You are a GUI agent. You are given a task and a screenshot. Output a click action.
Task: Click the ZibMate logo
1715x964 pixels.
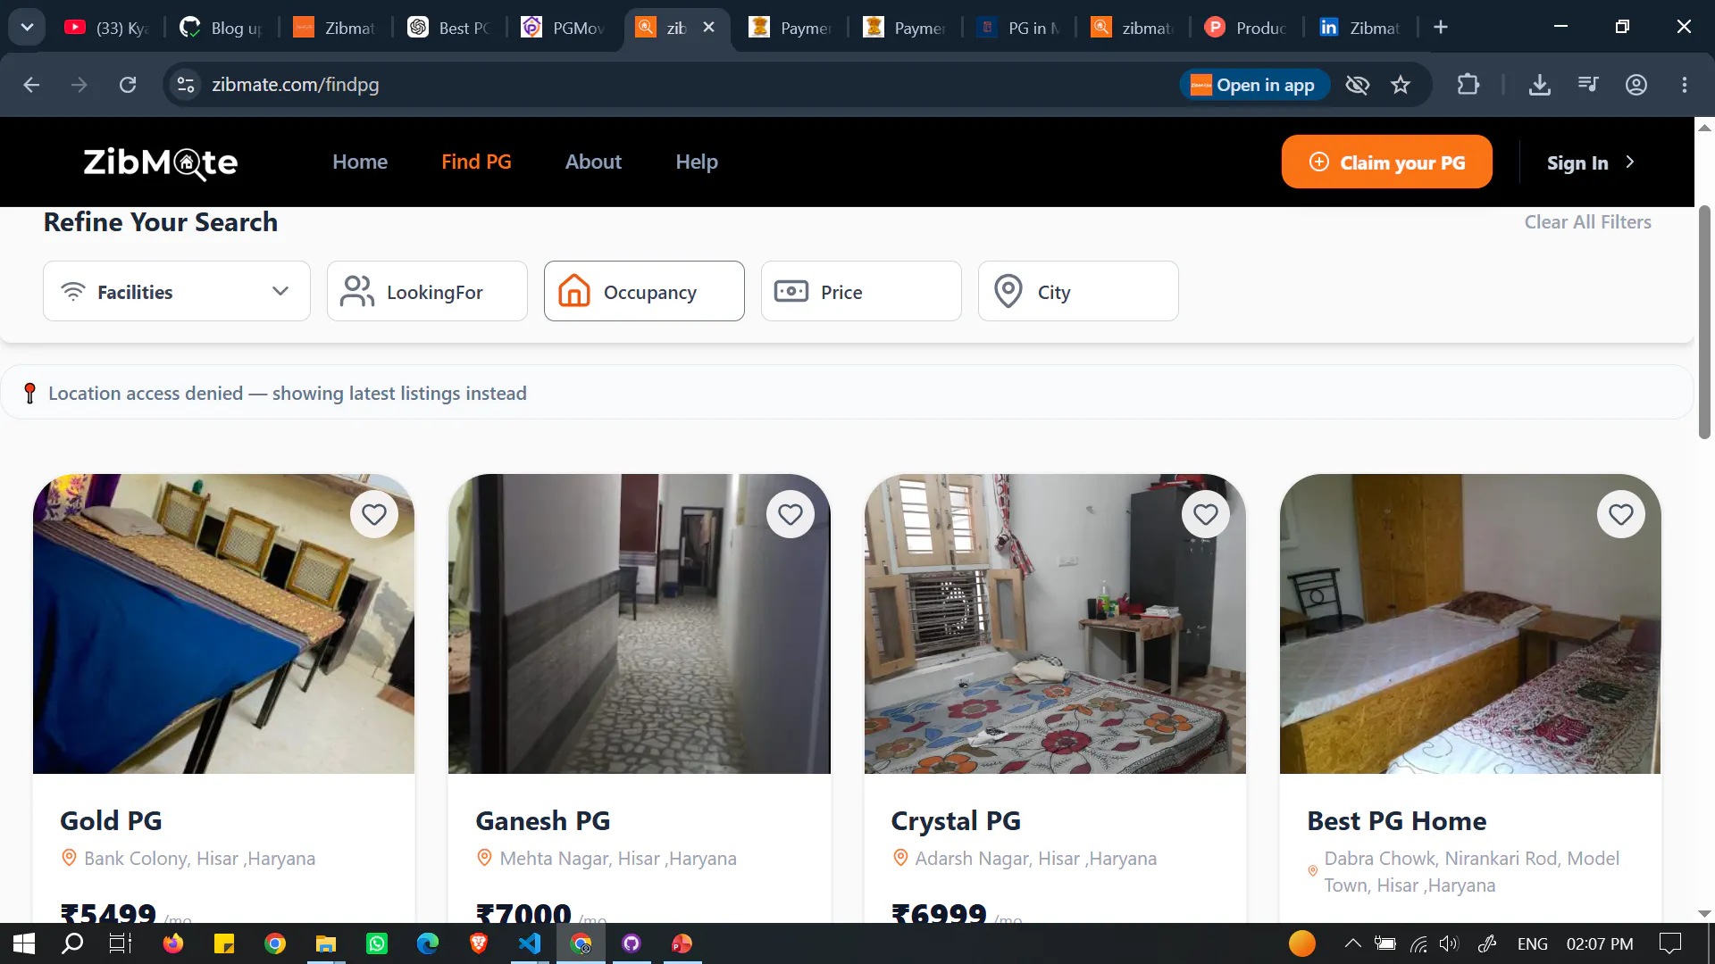(x=161, y=162)
